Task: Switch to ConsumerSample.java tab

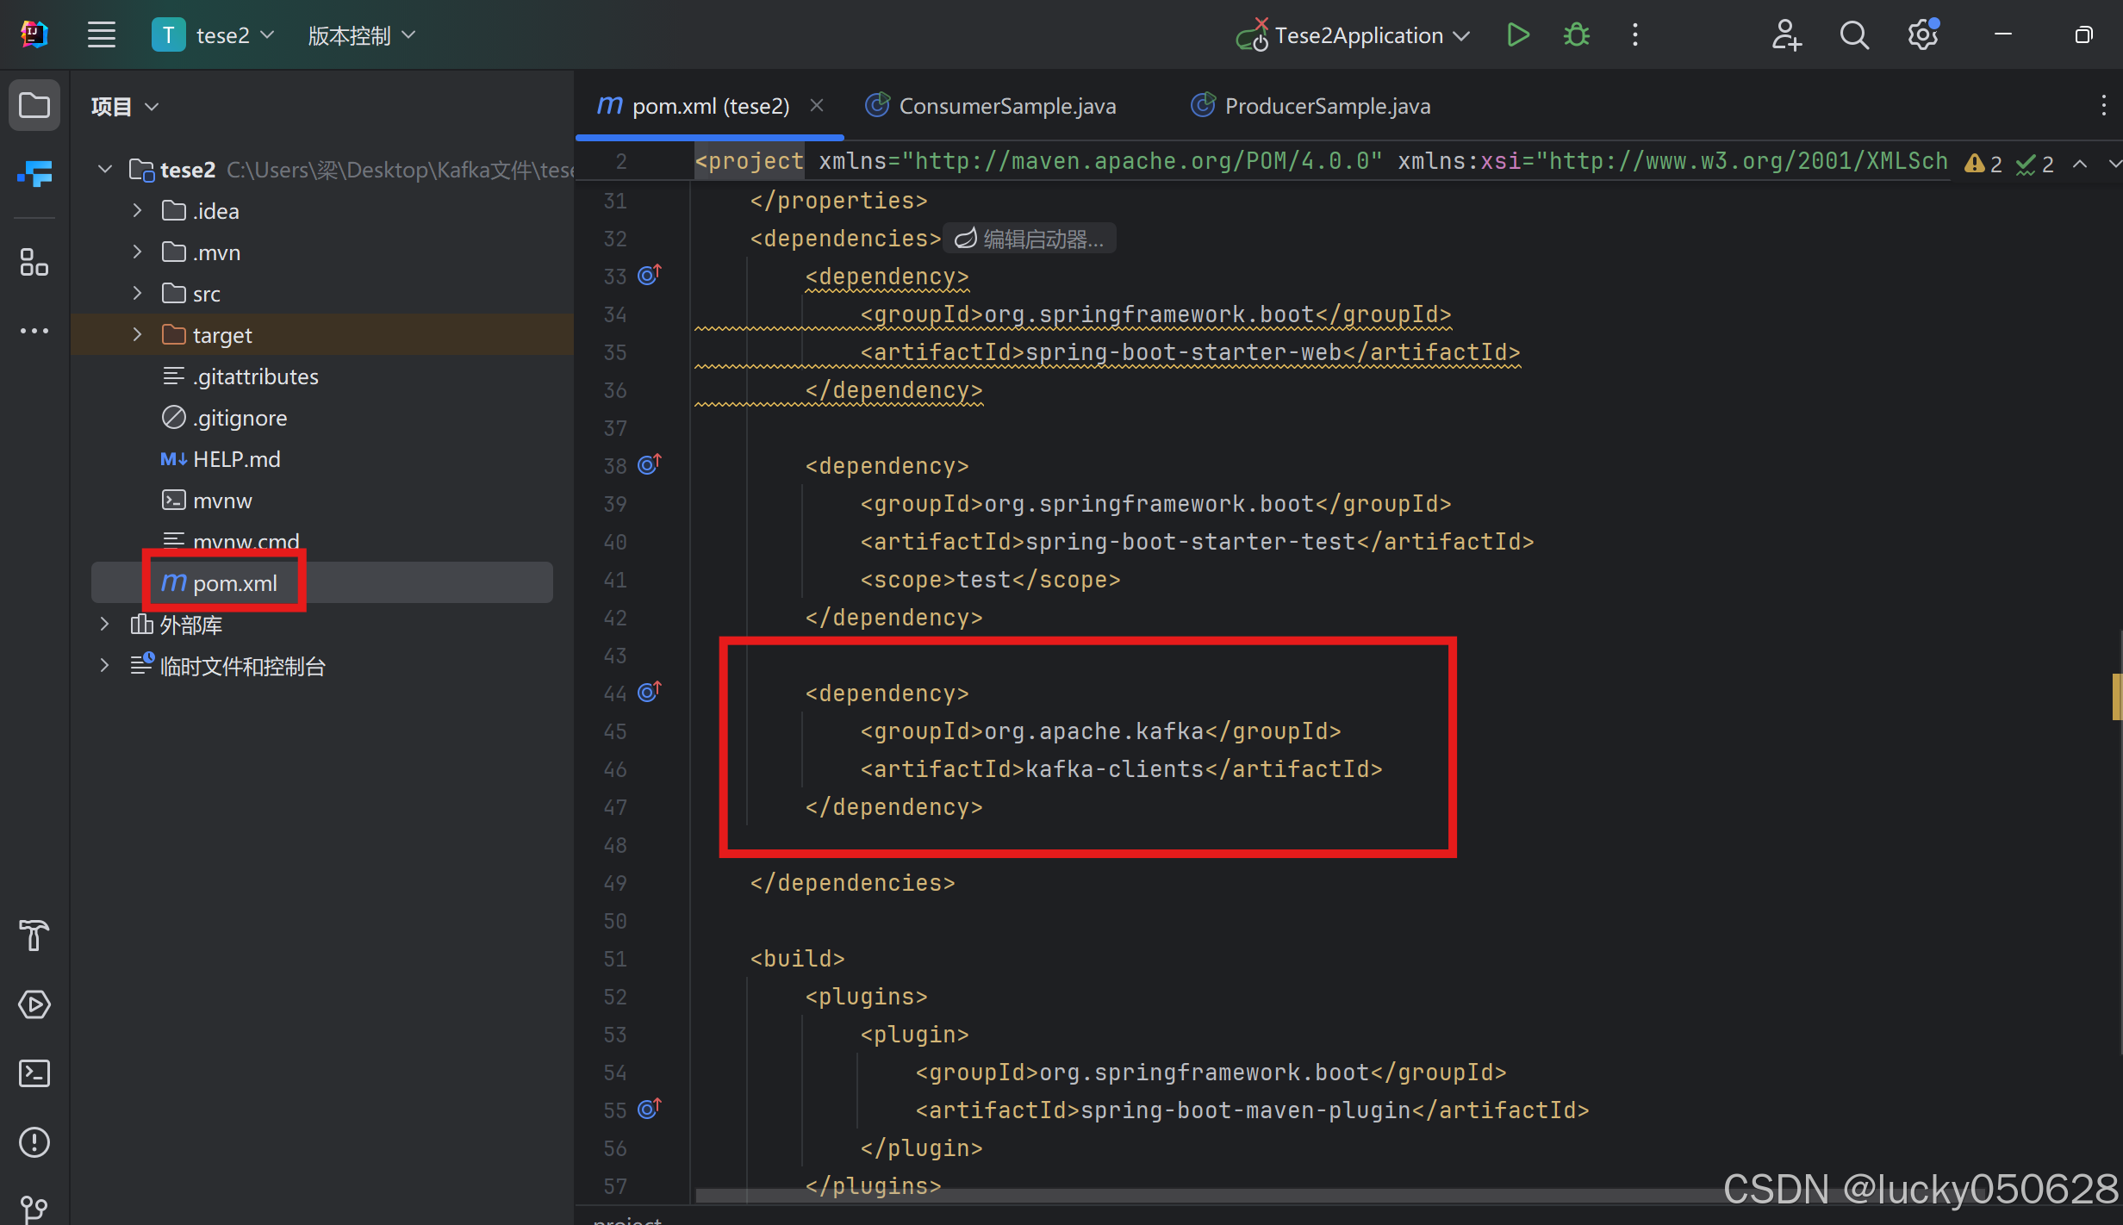Action: 1006,106
